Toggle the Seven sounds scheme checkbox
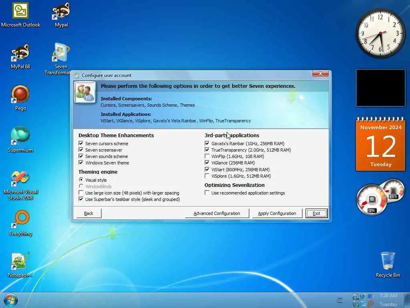Viewport: 410px width, 308px height. [x=81, y=156]
